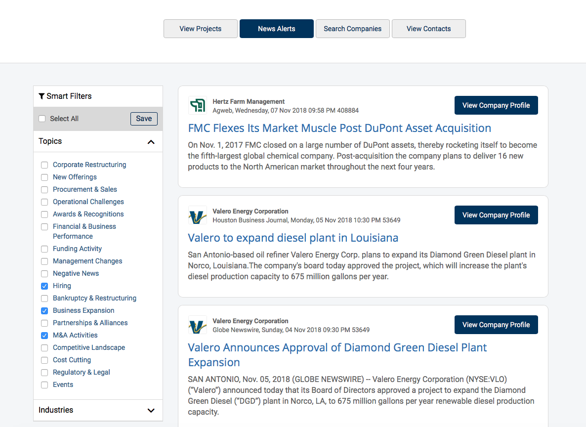This screenshot has height=427, width=586.
Task: Click Valero Energy Corporation name above Houston article
Action: [x=251, y=211]
